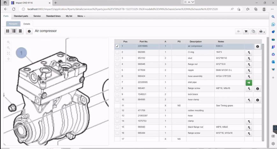Click the info icon beside Air compressor title

click(29, 31)
